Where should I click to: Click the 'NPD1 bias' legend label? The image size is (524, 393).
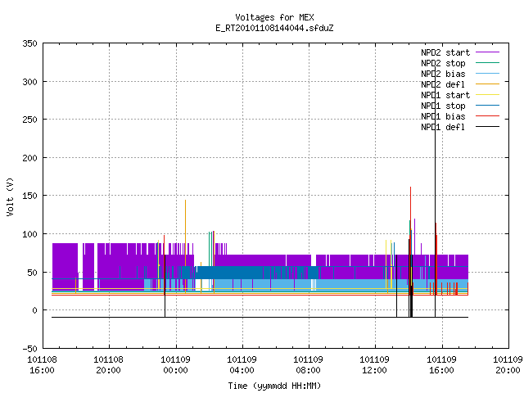[443, 116]
